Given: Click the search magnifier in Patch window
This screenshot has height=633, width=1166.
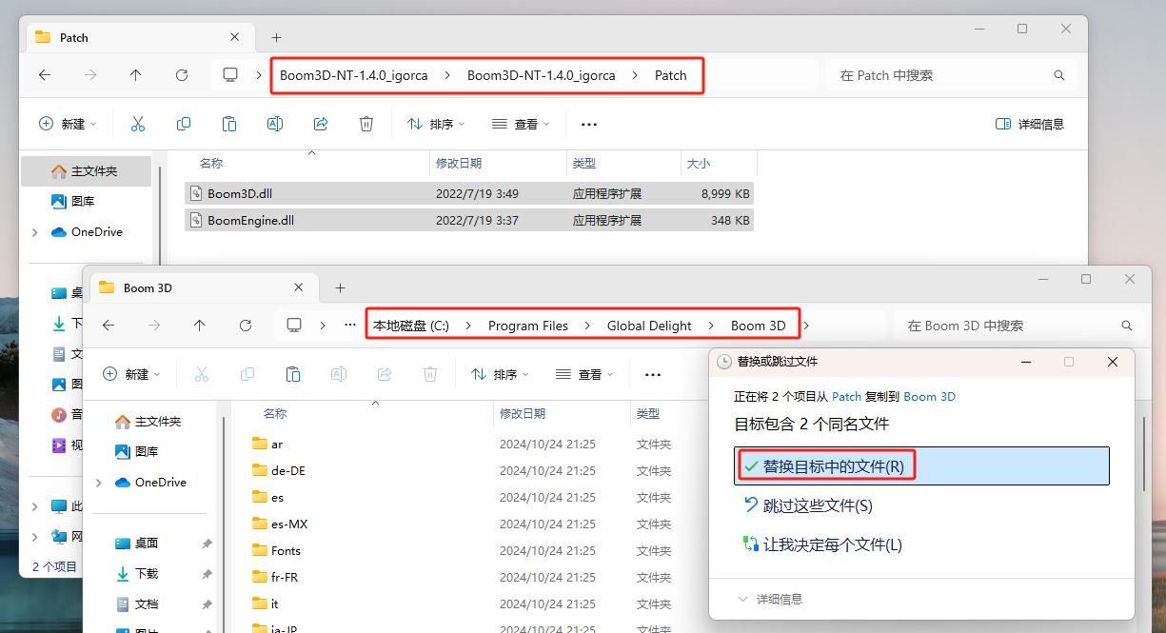Looking at the screenshot, I should coord(1059,75).
